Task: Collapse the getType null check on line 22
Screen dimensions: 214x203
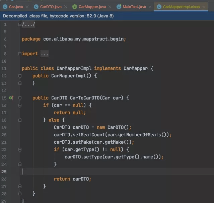Action: 20,150
